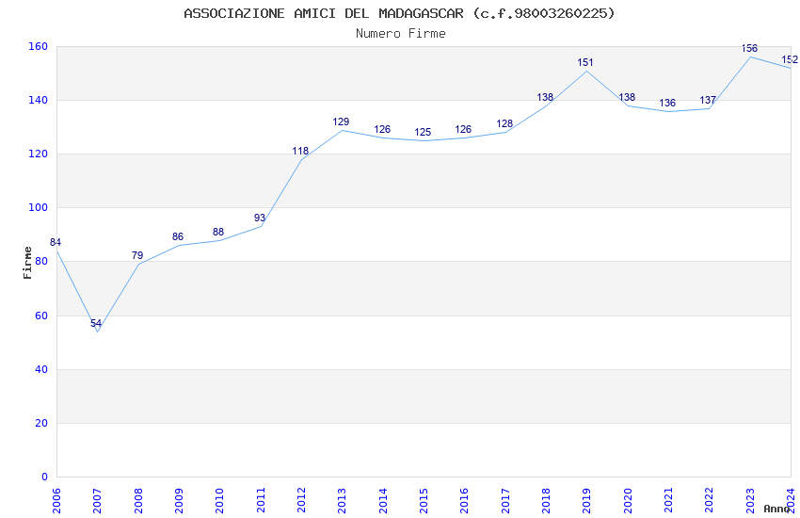Select the 2007 low point labeled 54
Image resolution: width=800 pixels, height=518 pixels.
[96, 323]
